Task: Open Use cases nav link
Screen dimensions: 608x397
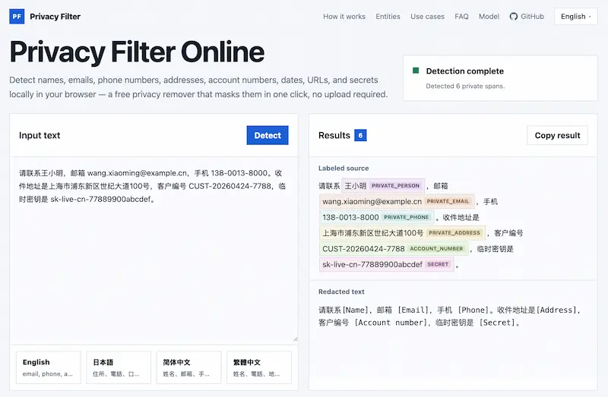Action: [427, 16]
